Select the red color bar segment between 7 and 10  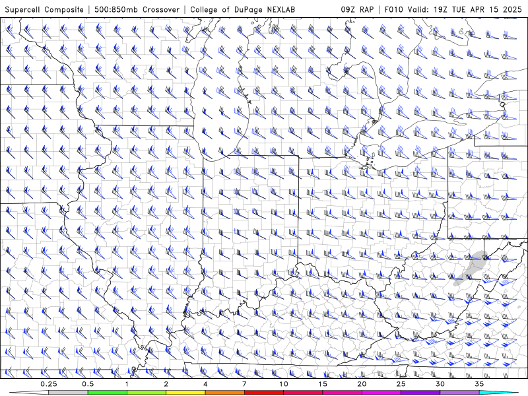point(263,393)
